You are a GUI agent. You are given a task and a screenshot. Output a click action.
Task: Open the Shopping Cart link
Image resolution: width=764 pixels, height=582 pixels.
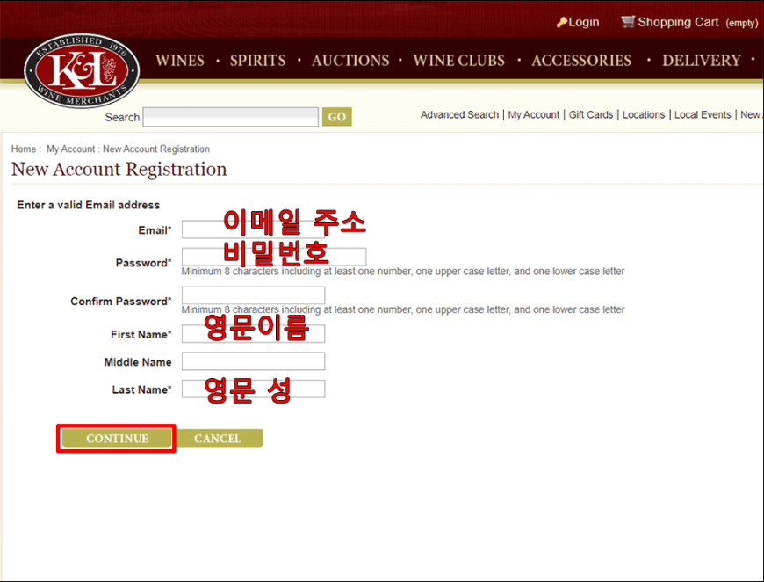678,22
